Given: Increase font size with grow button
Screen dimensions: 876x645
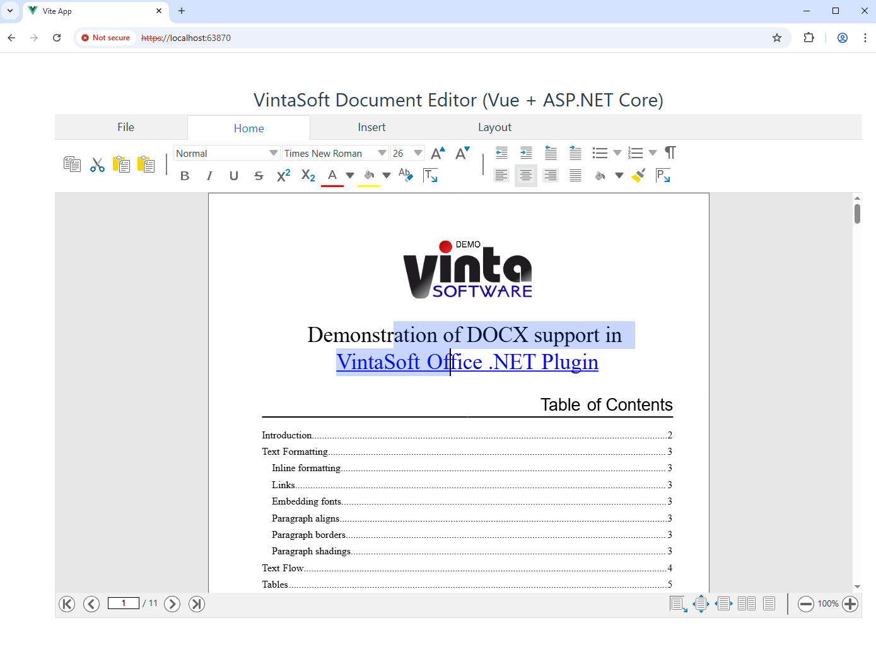Looking at the screenshot, I should tap(438, 153).
